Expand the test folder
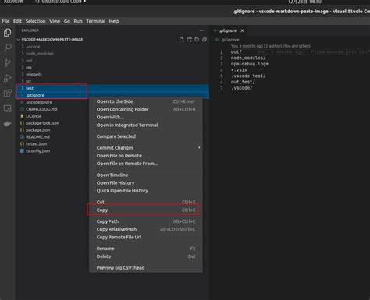Screen dimensions: 370x300 pos(23,88)
